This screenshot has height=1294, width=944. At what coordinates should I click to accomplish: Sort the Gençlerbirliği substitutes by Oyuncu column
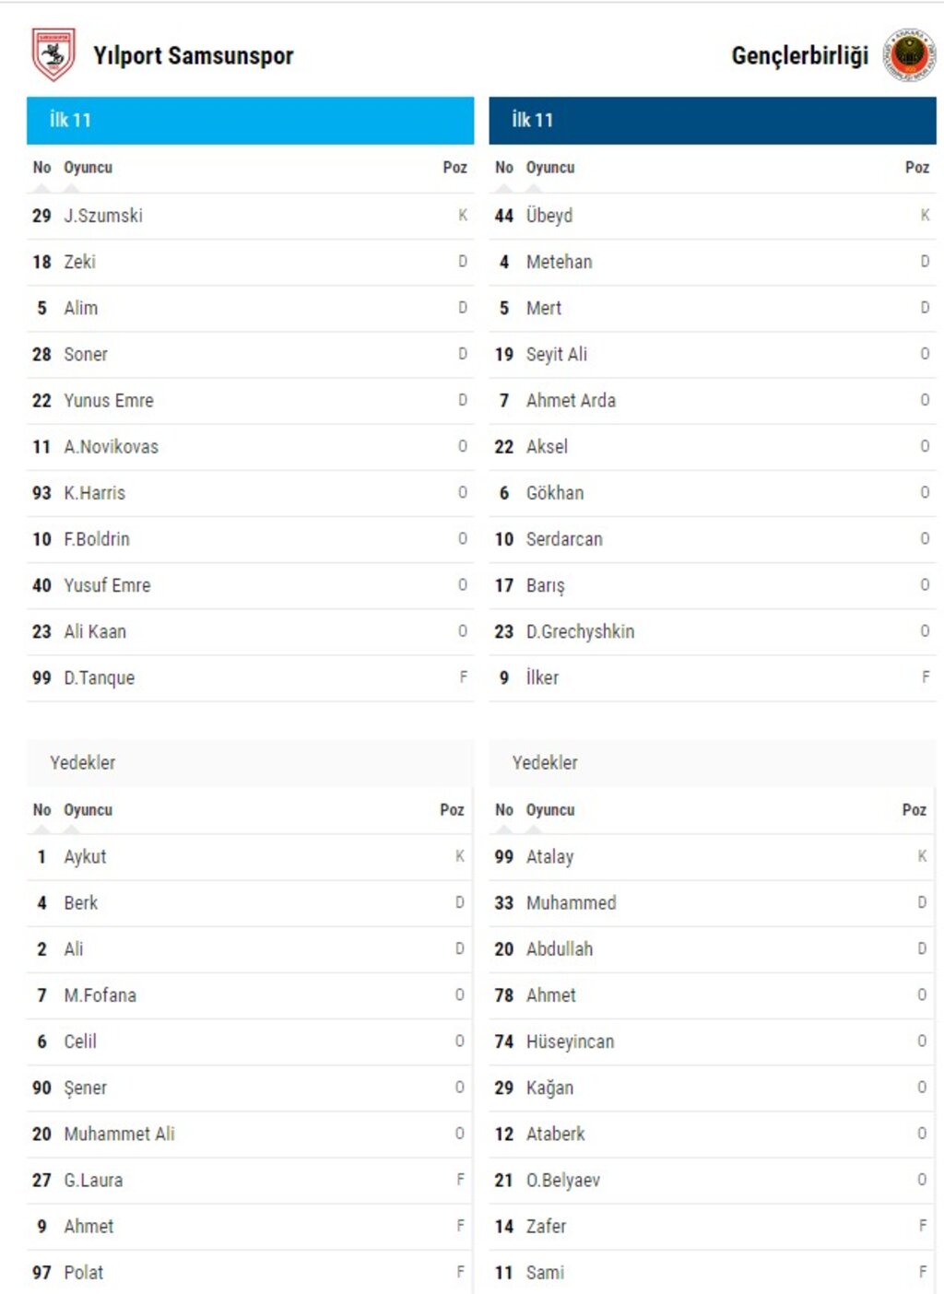550,810
